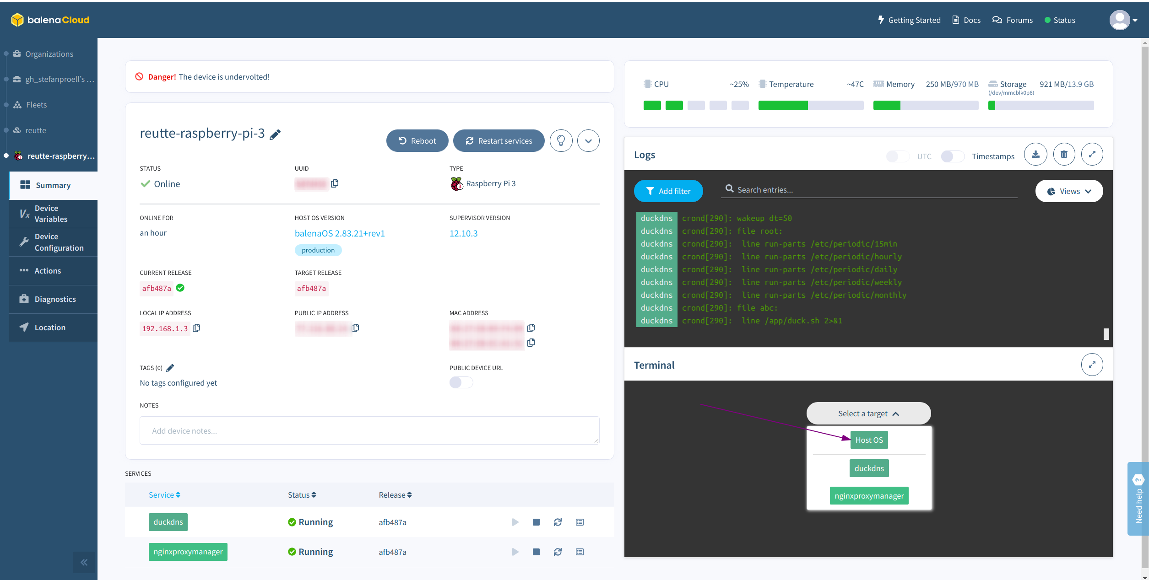The height and width of the screenshot is (580, 1149).
Task: Restart the nginxproxymanager service
Action: coord(558,552)
